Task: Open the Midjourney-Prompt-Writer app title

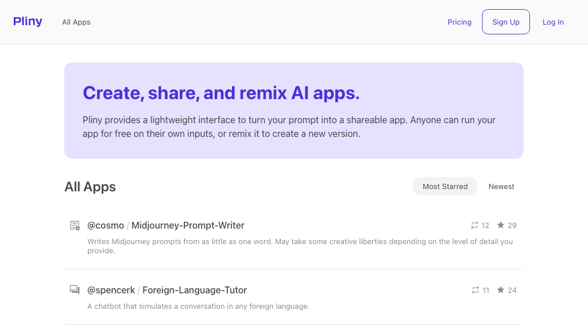Action: tap(188, 225)
